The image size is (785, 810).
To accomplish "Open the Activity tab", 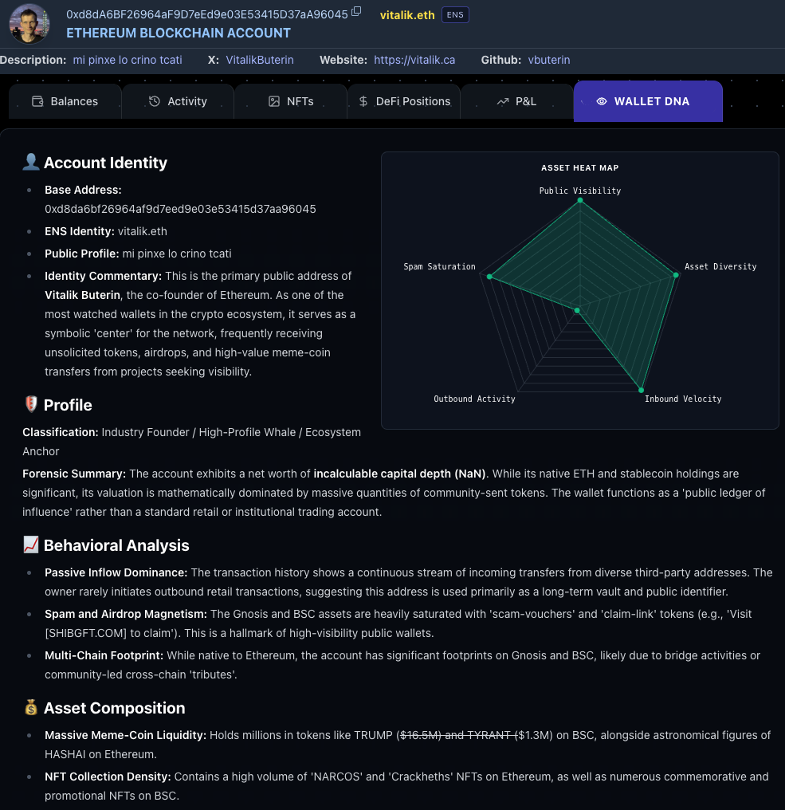I will pos(178,101).
